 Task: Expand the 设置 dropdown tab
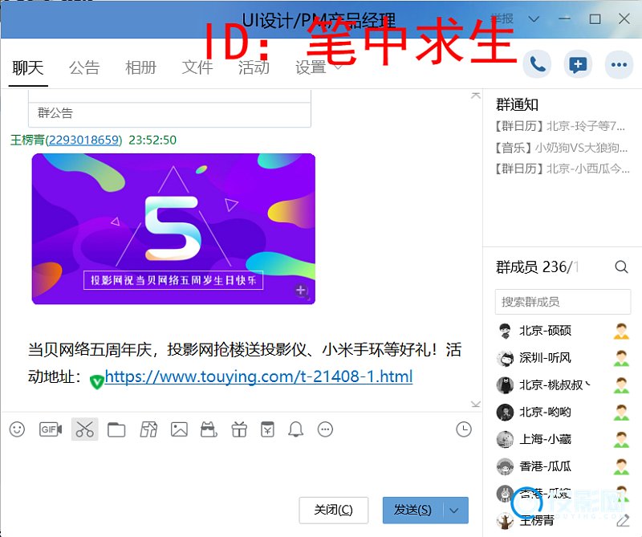click(319, 67)
